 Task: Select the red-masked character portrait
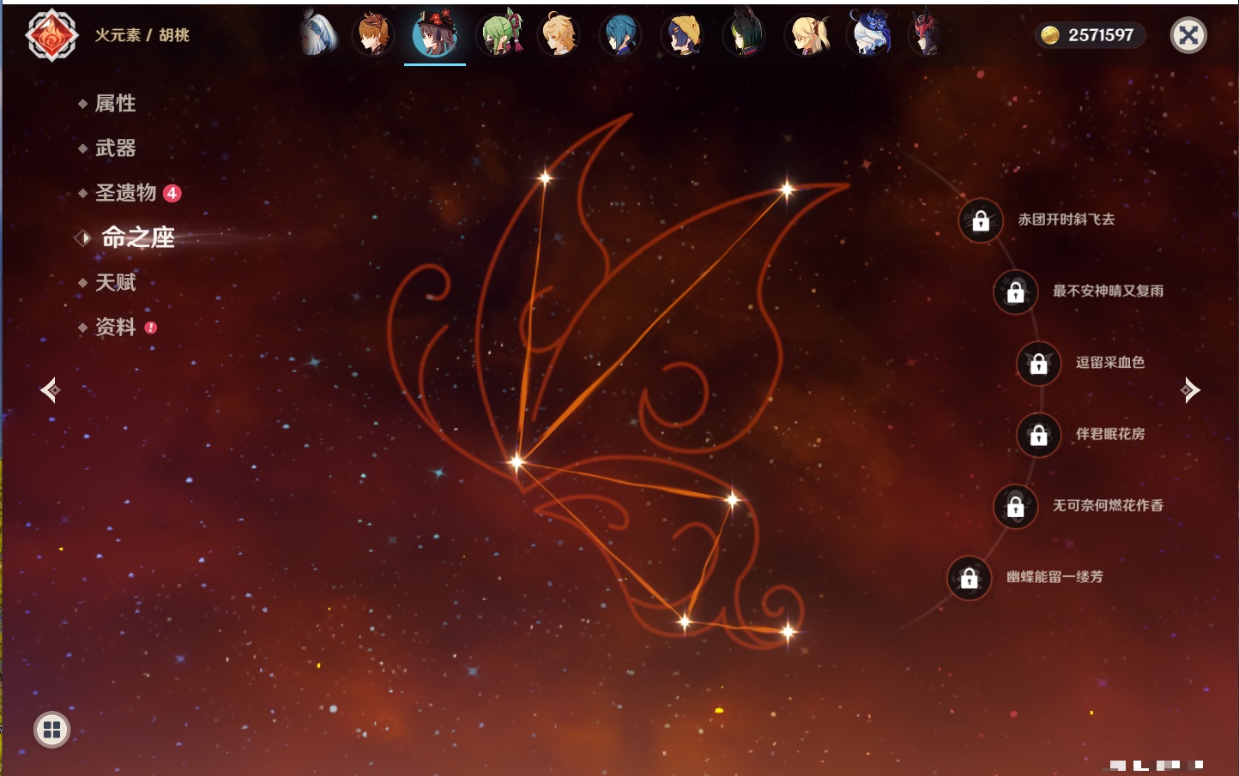[x=926, y=34]
